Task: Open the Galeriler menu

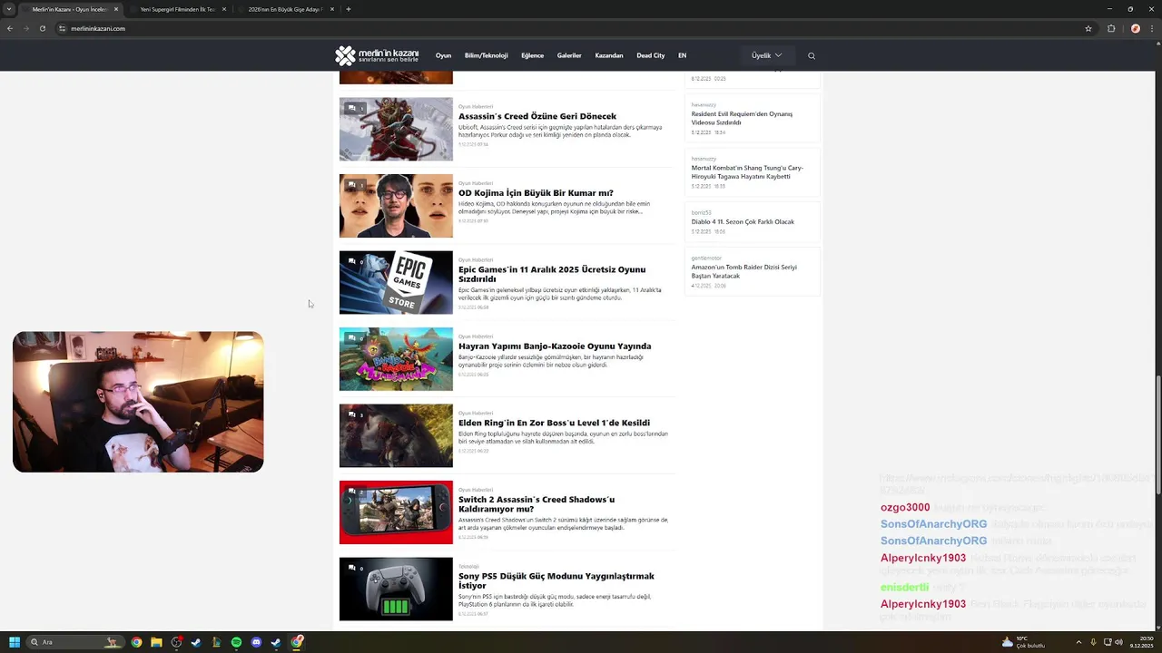Action: pyautogui.click(x=569, y=55)
